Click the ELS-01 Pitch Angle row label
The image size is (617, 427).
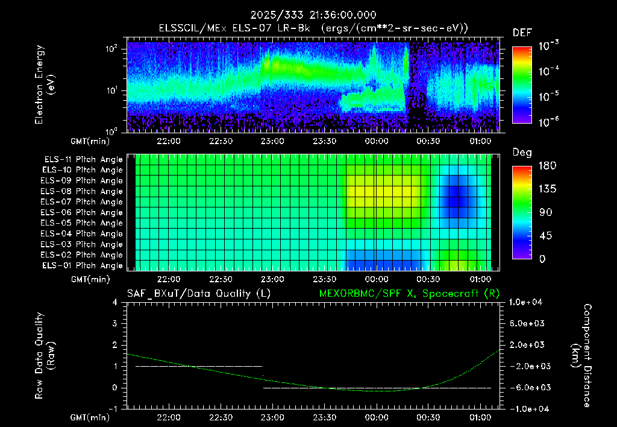coord(83,265)
